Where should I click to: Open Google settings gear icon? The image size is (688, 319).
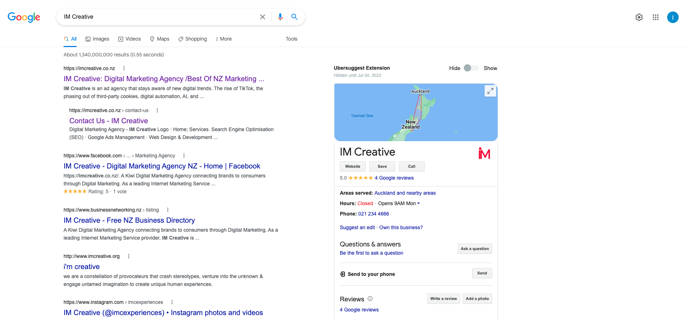coord(639,17)
